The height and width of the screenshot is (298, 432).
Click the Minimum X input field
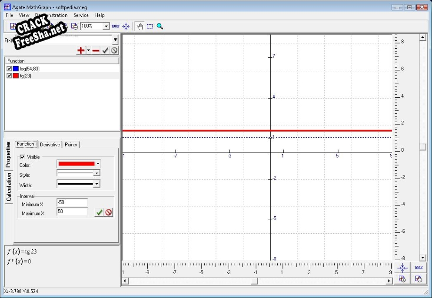point(72,202)
